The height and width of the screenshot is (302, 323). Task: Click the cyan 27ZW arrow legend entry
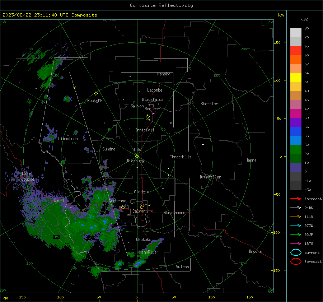point(296,226)
